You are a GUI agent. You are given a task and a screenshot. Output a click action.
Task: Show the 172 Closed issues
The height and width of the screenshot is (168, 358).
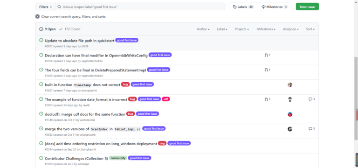(x=69, y=29)
